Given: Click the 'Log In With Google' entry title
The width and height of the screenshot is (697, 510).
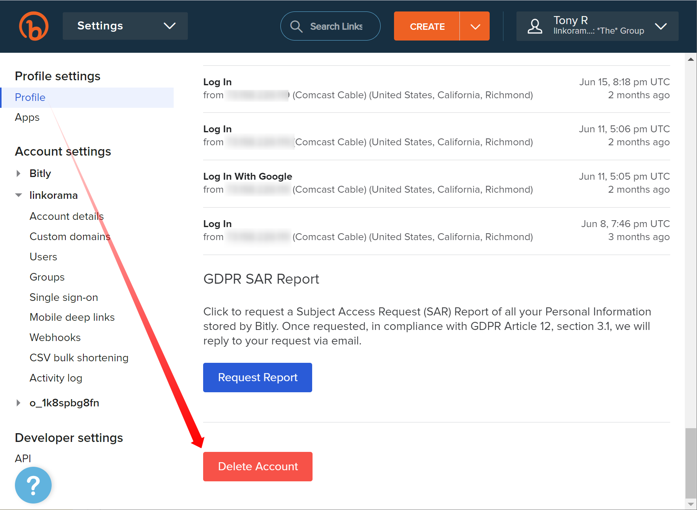Looking at the screenshot, I should 248,176.
